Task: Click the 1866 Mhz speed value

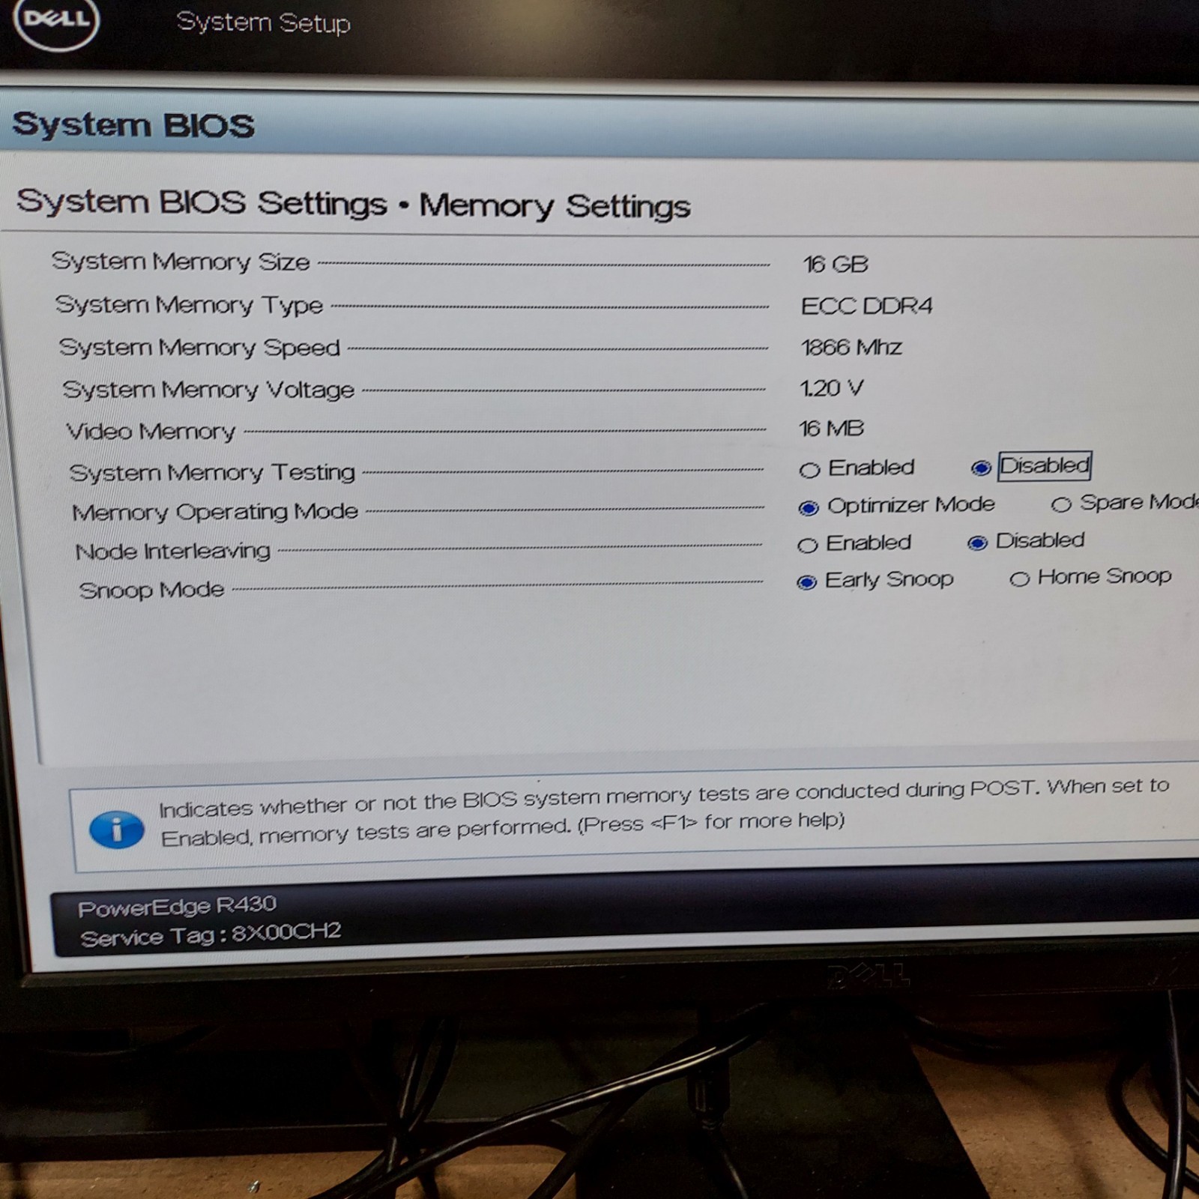Action: [x=851, y=347]
